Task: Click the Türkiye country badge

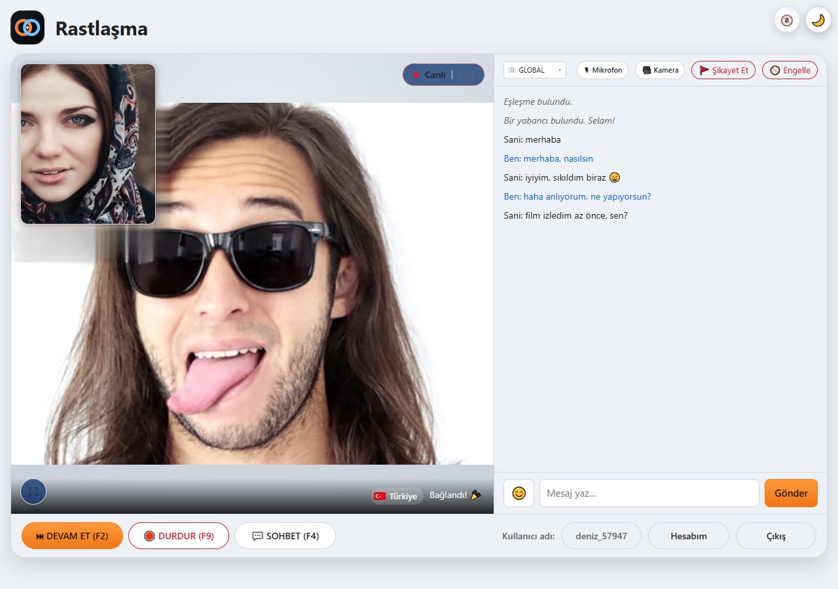Action: 397,496
